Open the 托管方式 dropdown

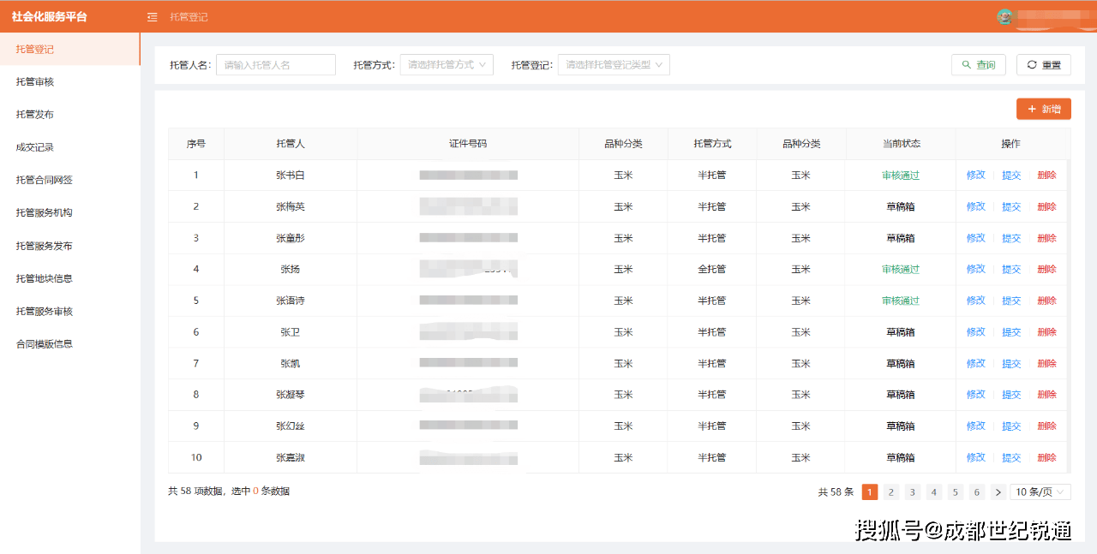click(x=447, y=65)
